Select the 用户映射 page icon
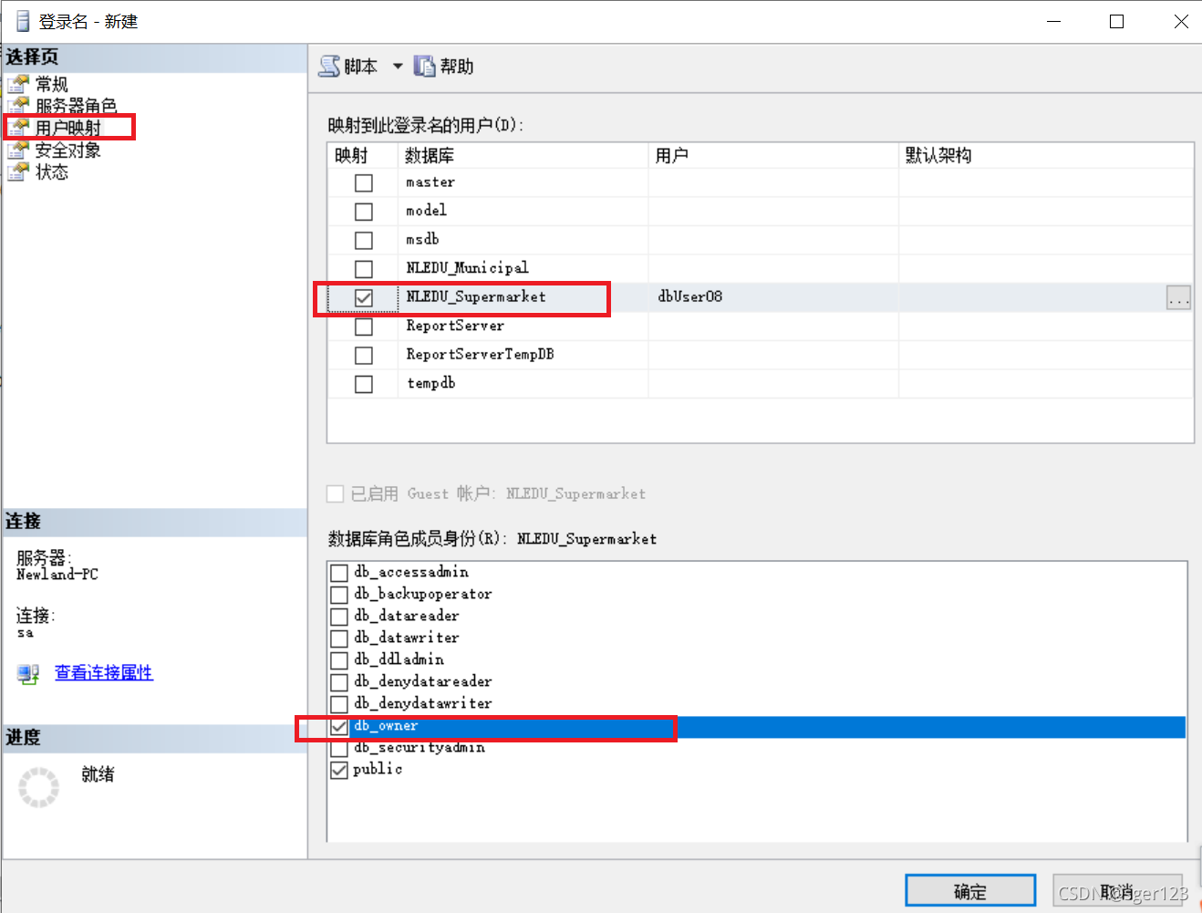This screenshot has height=913, width=1202. (18, 128)
